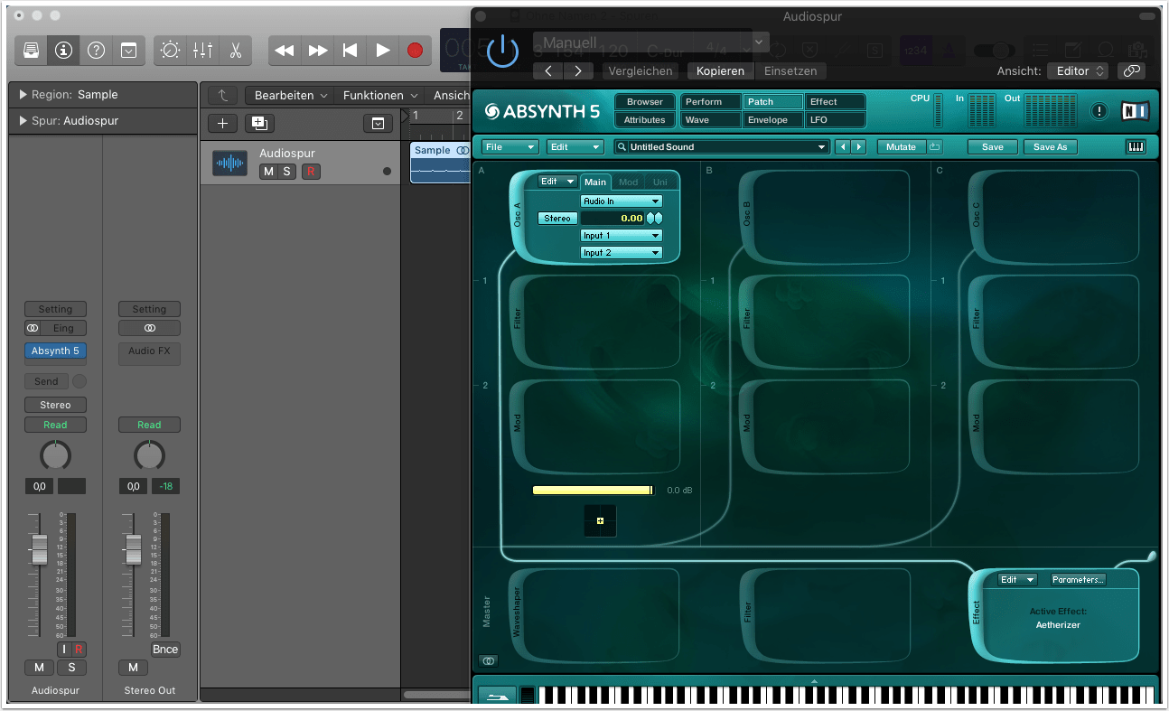Open Absynth File menu dropdown
1169x711 pixels.
pos(510,146)
